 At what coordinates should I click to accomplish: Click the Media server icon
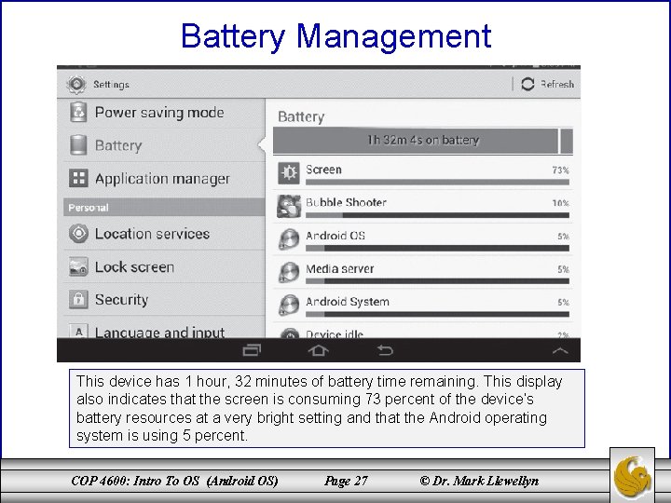coord(289,272)
